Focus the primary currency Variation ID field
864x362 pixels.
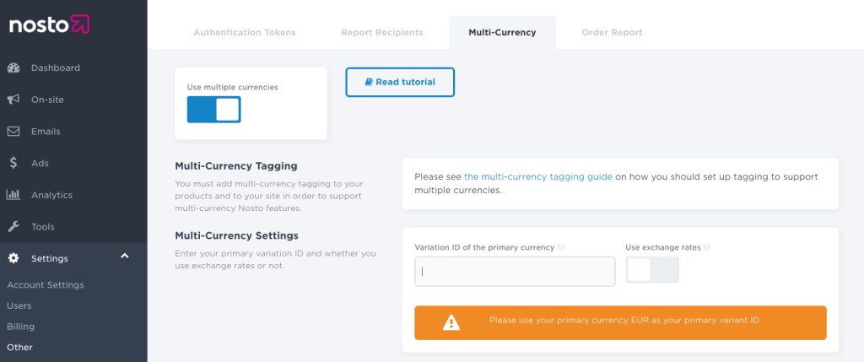click(515, 272)
